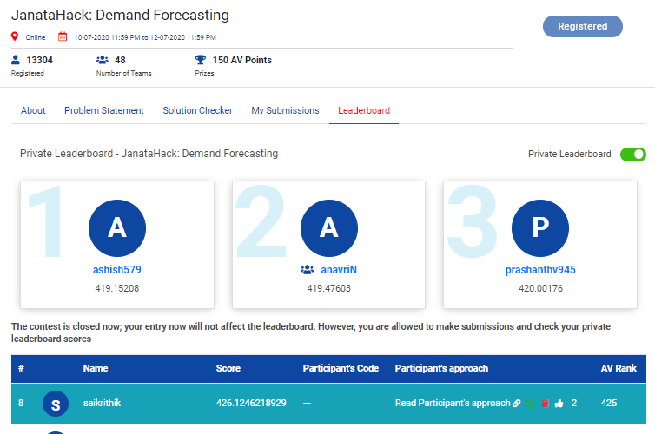Viewport: 655px width, 434px height.
Task: Click the green edit icon in saikrithik row
Action: pos(531,403)
